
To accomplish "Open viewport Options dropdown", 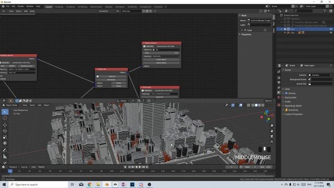I will click(x=269, y=101).
